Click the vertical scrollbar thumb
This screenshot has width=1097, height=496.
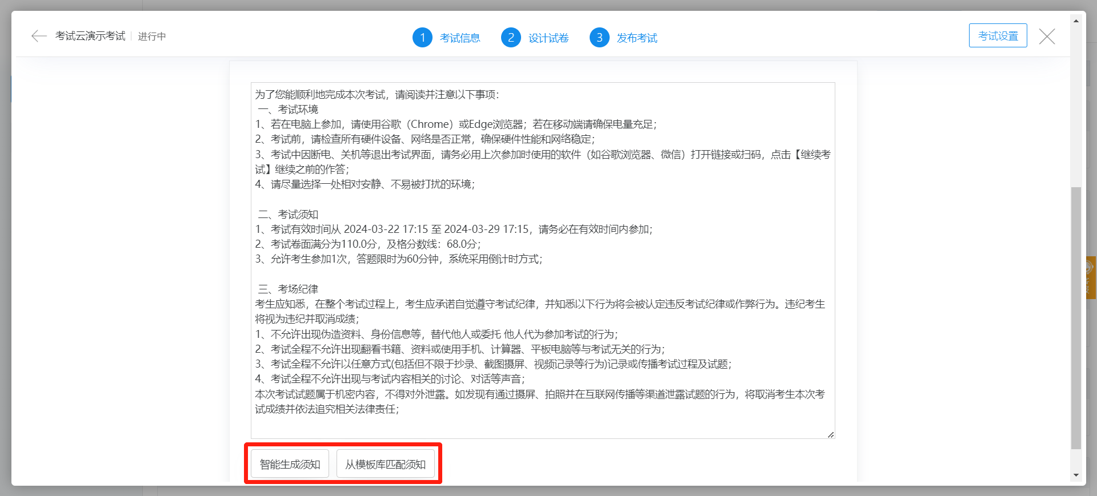(1076, 317)
